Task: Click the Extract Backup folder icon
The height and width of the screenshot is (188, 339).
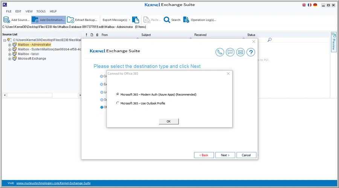Action: (x=70, y=20)
